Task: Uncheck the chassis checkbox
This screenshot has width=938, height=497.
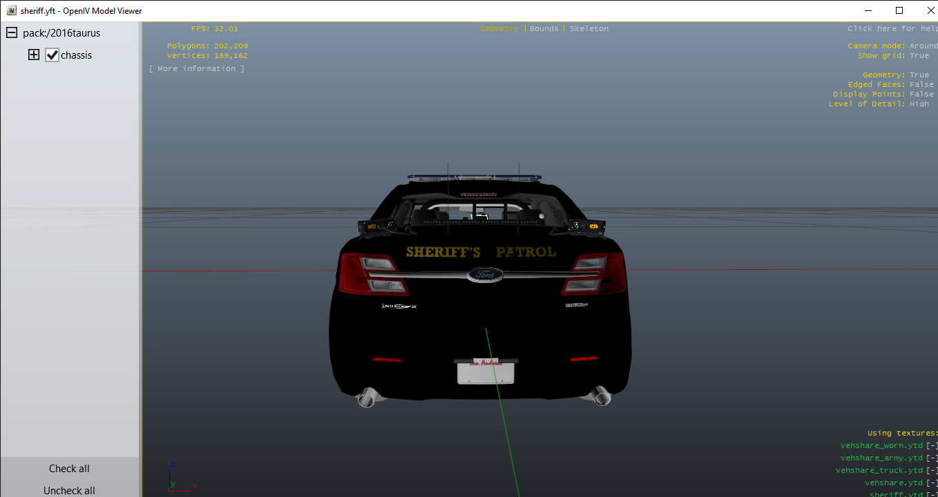Action: click(52, 55)
